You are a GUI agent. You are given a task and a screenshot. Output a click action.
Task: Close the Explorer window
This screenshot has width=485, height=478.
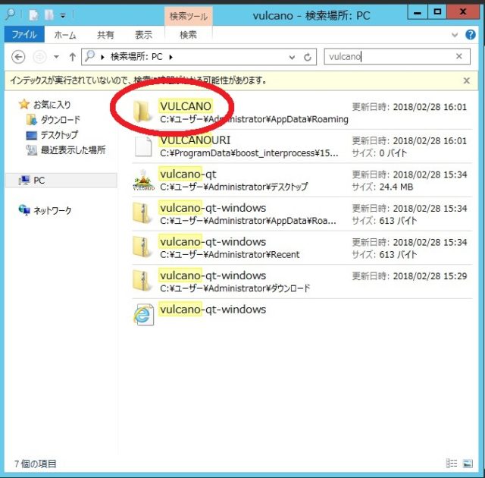(463, 12)
